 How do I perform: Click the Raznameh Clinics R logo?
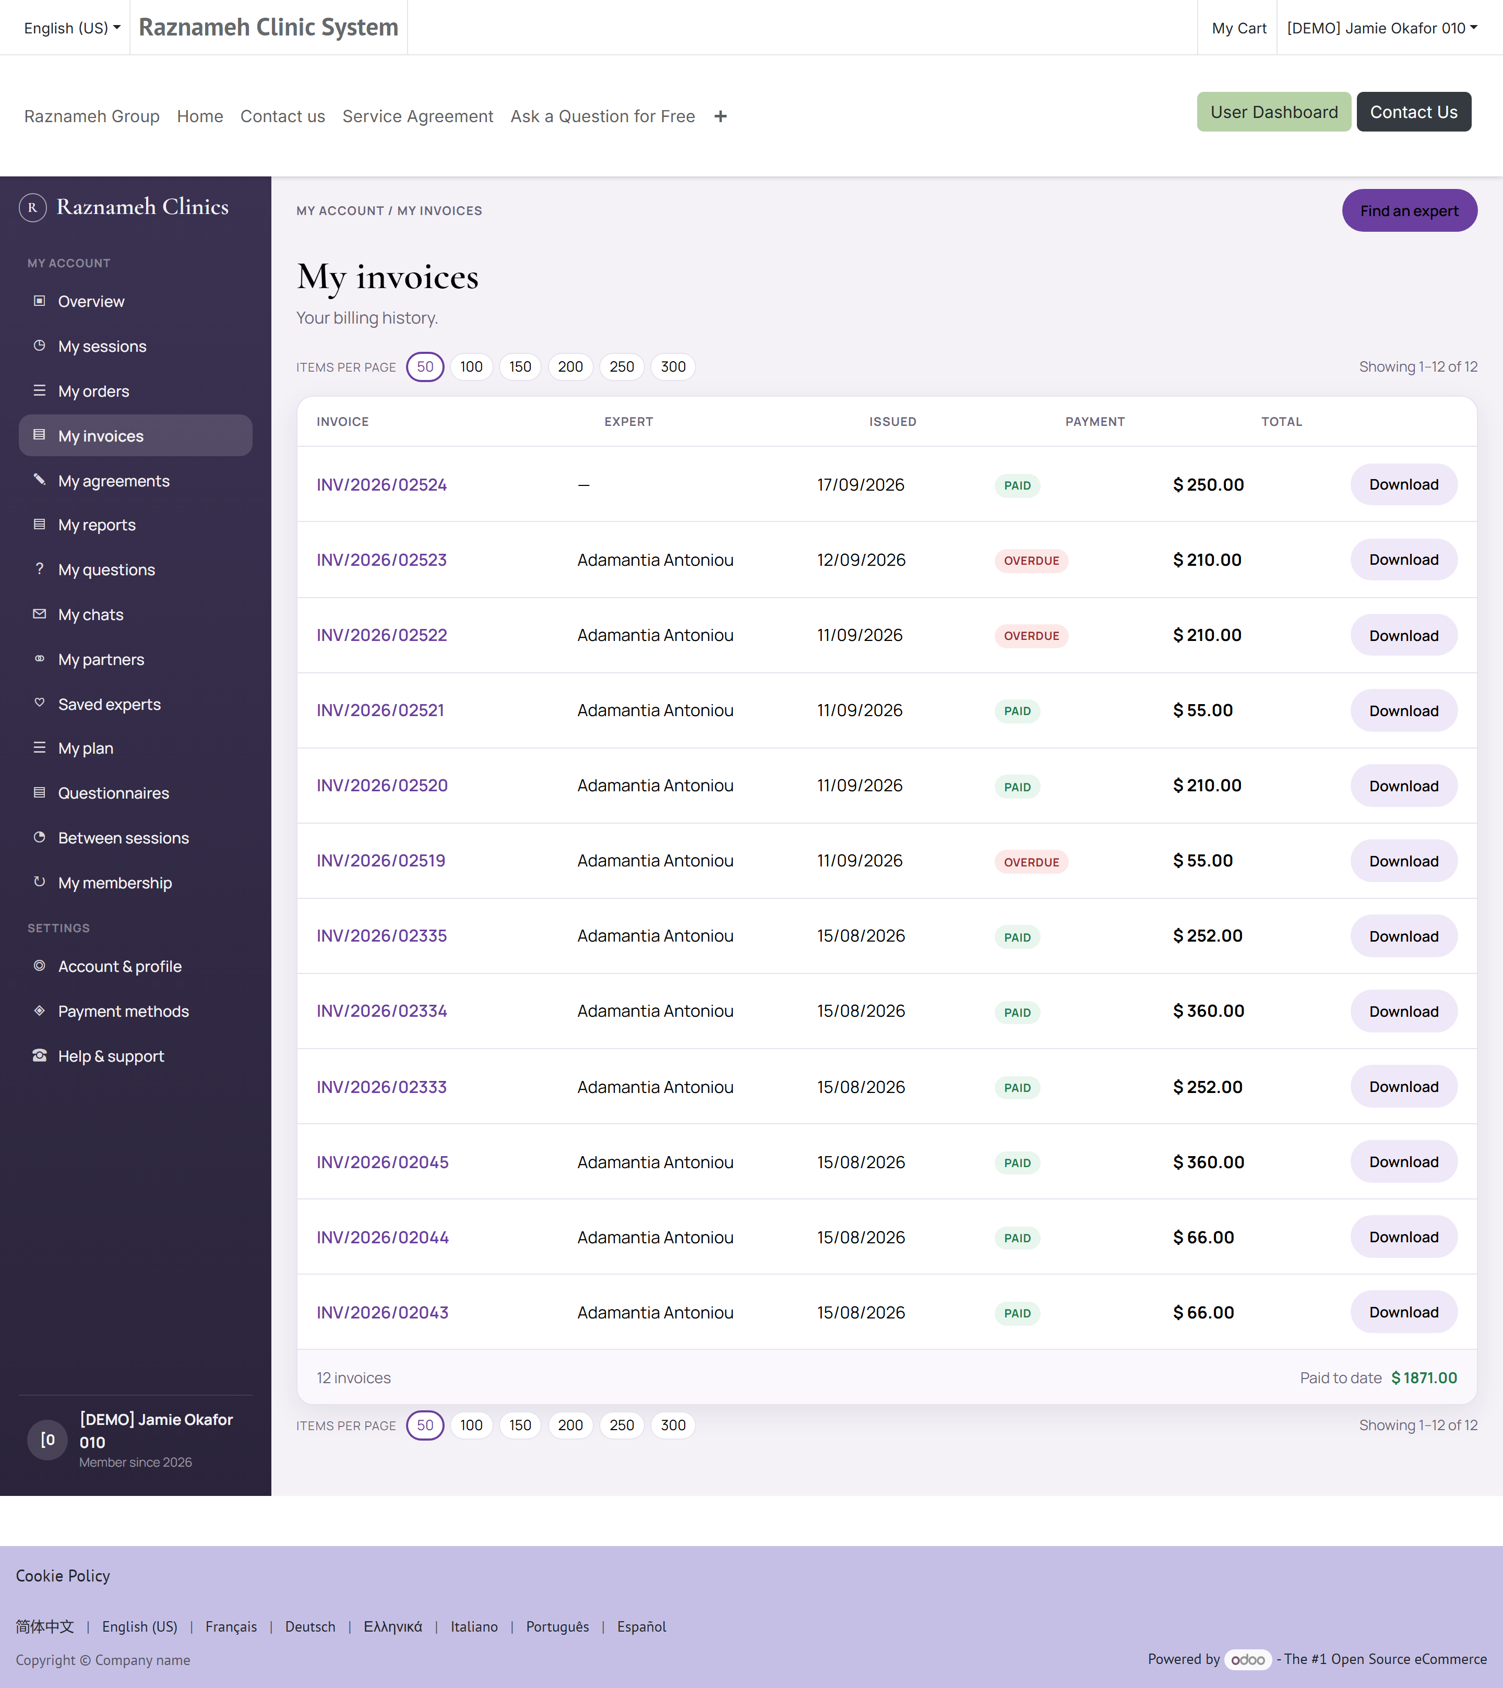click(32, 207)
